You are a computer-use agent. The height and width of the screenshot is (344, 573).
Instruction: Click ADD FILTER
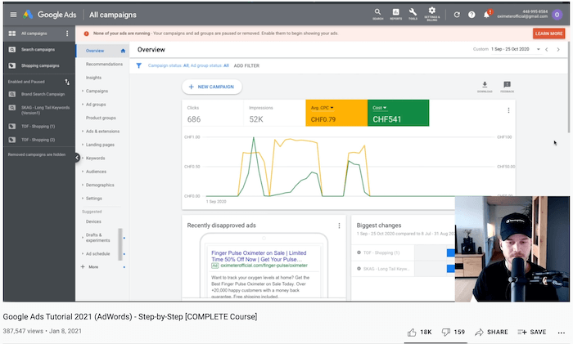(x=246, y=66)
